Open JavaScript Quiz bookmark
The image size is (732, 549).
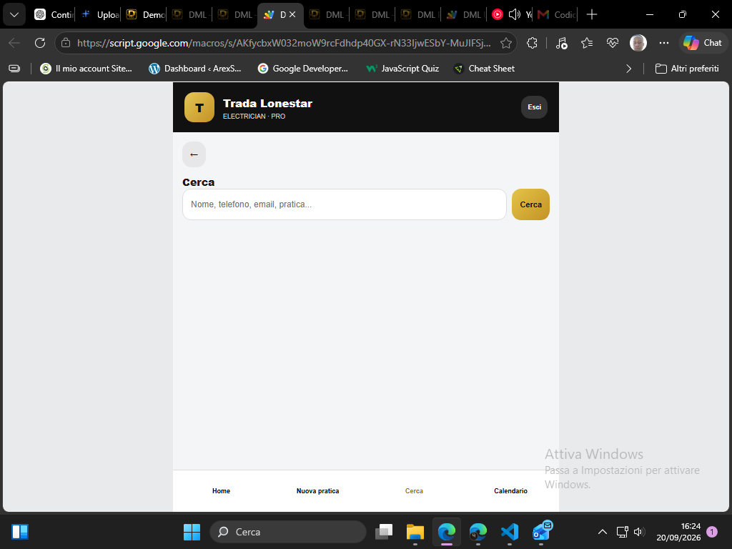tap(402, 69)
